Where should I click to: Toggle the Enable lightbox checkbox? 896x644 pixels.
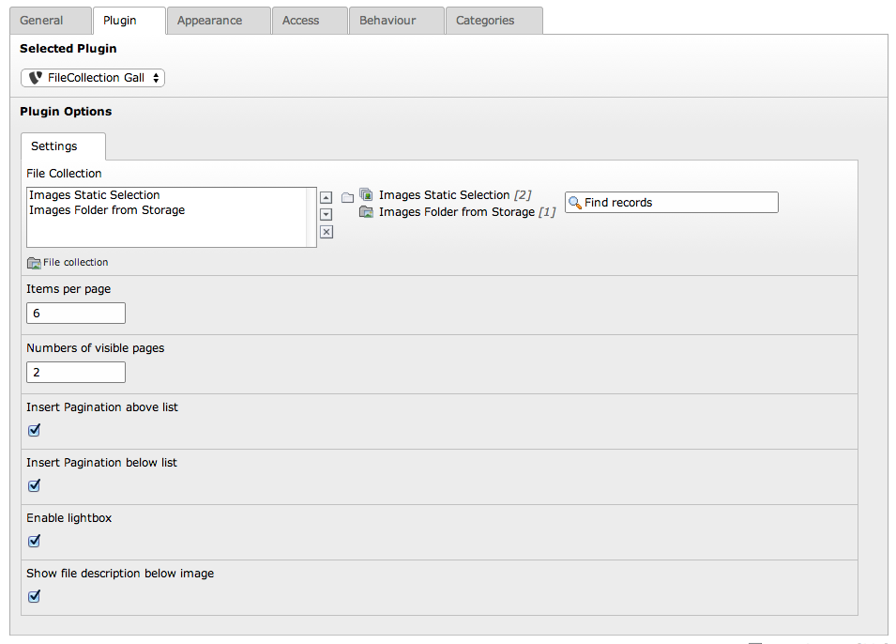click(x=35, y=541)
